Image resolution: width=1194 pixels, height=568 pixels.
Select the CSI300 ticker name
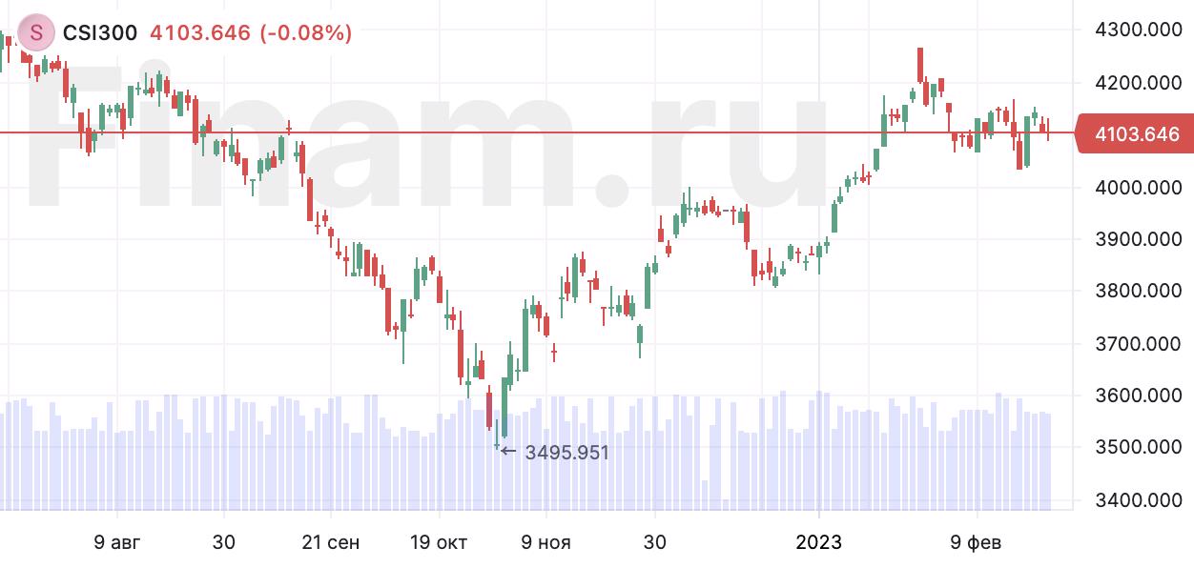click(99, 33)
